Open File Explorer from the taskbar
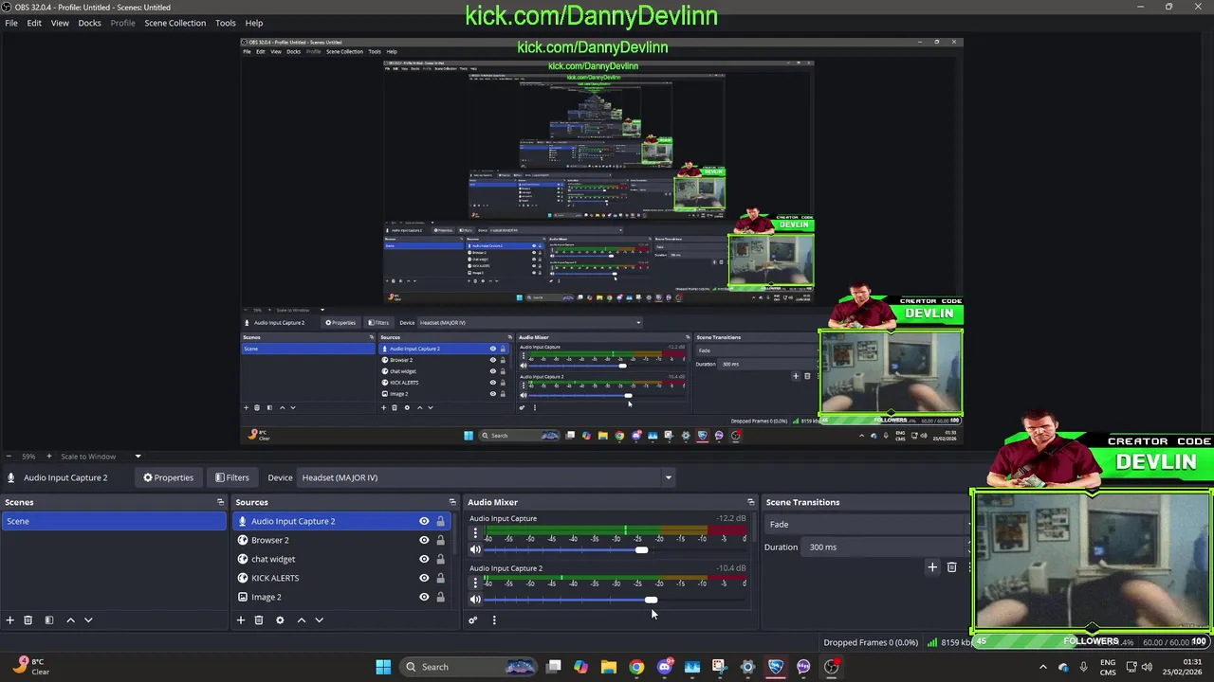Screen dimensions: 1214x682 [609, 667]
